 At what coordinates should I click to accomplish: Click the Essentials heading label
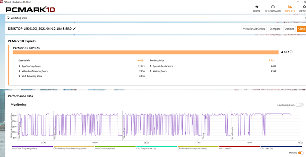click(24, 61)
